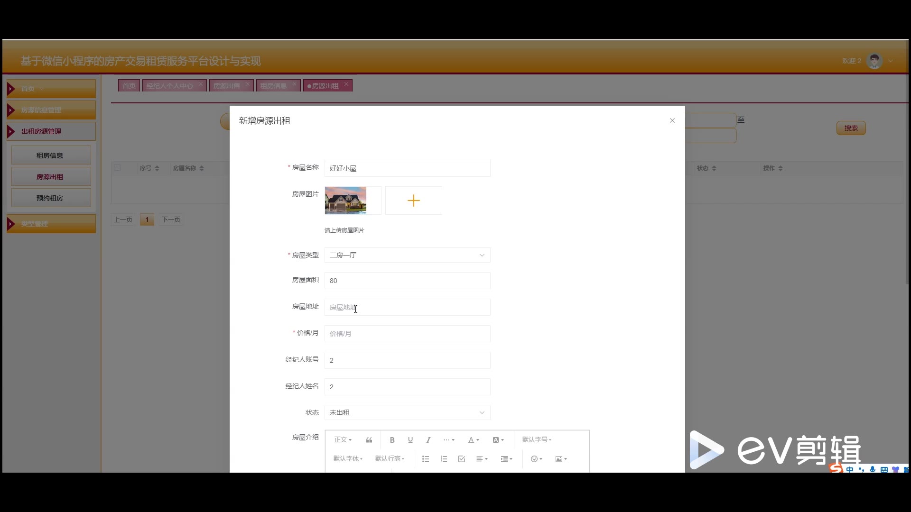
Task: Open the 状态 dropdown showing 未出租
Action: pyautogui.click(x=407, y=412)
